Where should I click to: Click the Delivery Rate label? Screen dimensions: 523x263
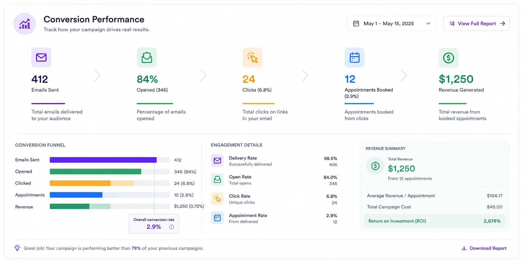(243, 158)
